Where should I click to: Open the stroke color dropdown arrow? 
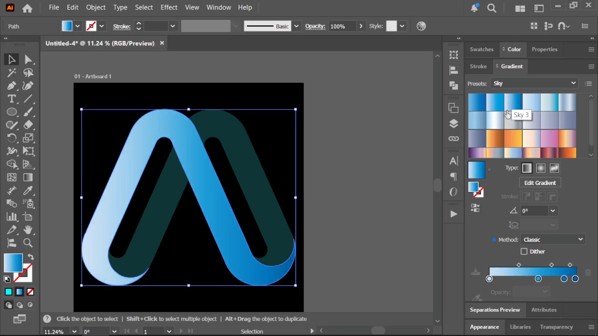(x=102, y=26)
